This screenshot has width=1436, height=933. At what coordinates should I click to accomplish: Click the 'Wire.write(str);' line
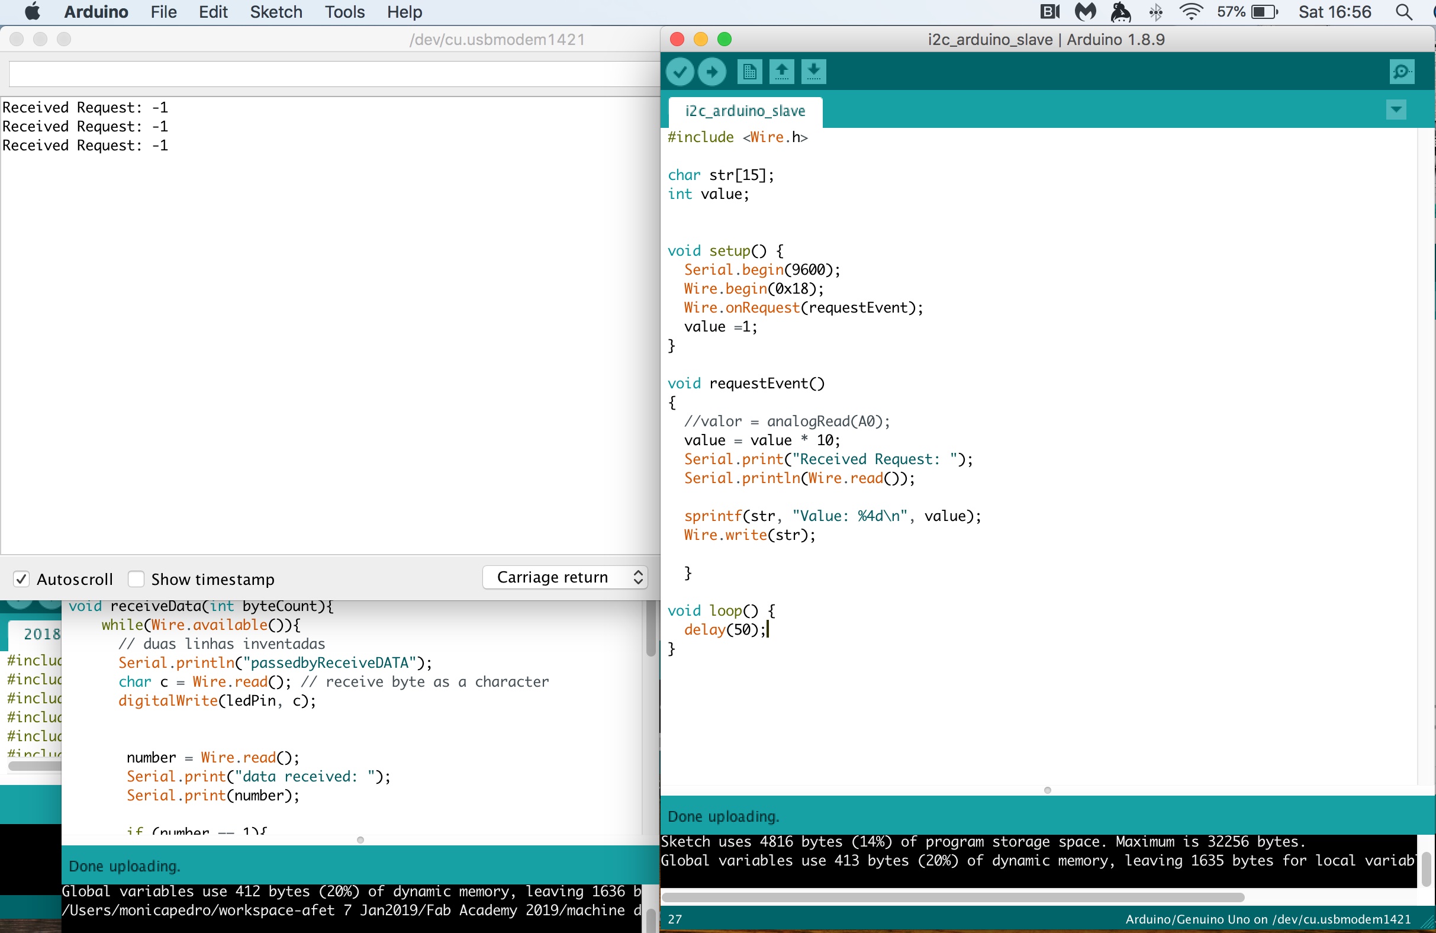tap(749, 535)
